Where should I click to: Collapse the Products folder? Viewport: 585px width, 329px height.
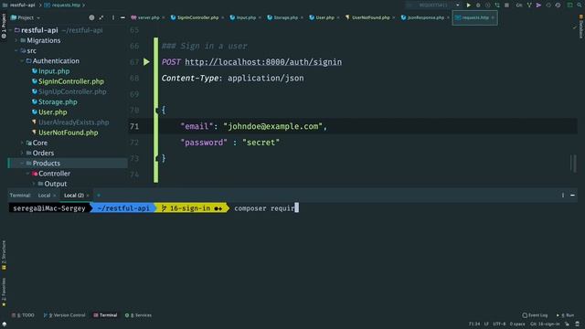22,163
